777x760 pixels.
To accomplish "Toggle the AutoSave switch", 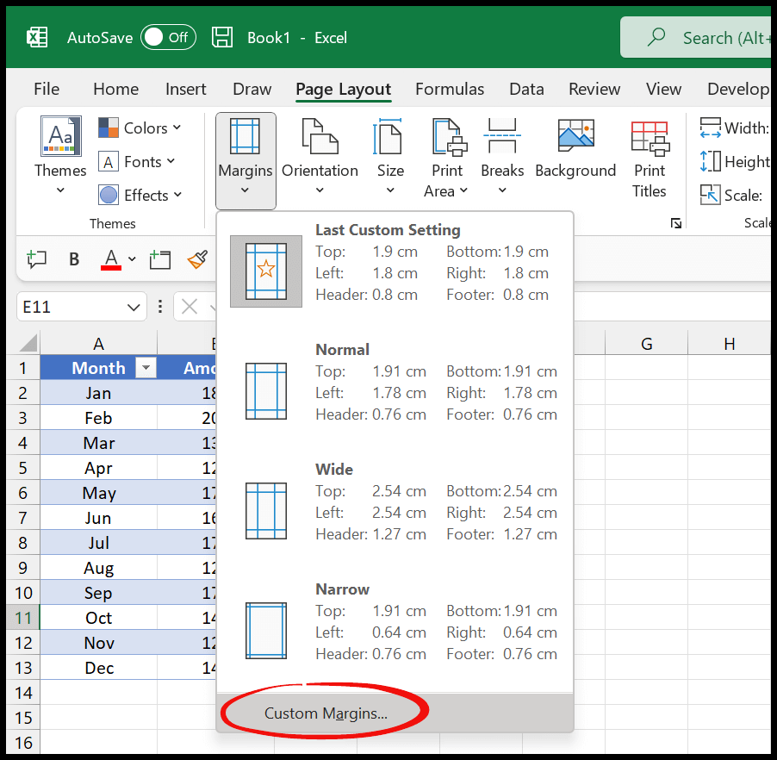I will 168,38.
